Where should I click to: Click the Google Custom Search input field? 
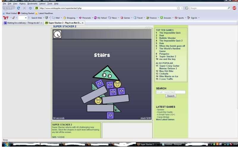point(170,92)
